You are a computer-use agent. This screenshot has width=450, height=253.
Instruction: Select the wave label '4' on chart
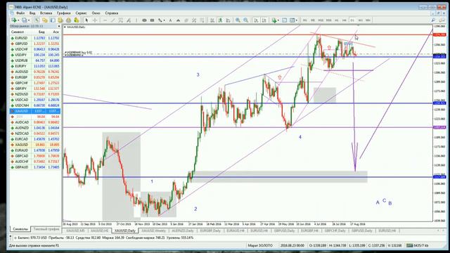pyautogui.click(x=300, y=137)
